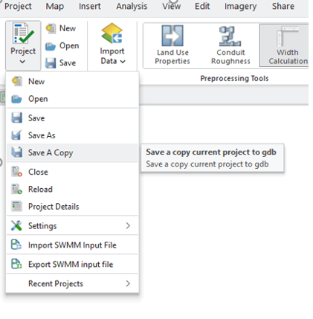This screenshot has width=313, height=319.
Task: Click the Import SWMM Input File icon
Action: [16, 245]
